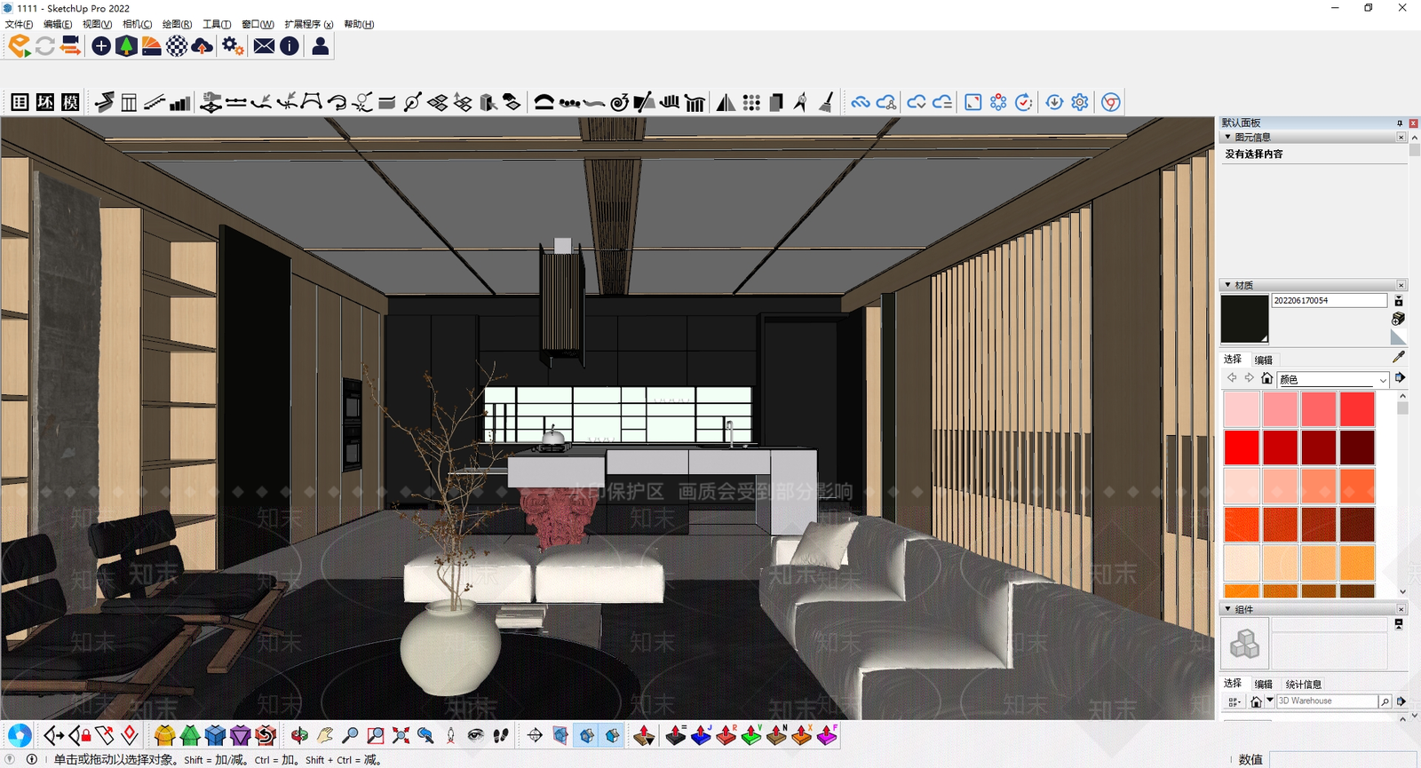Viewport: 1421px width, 768px height.
Task: Toggle the Display Section Planes icon
Action: 560,735
